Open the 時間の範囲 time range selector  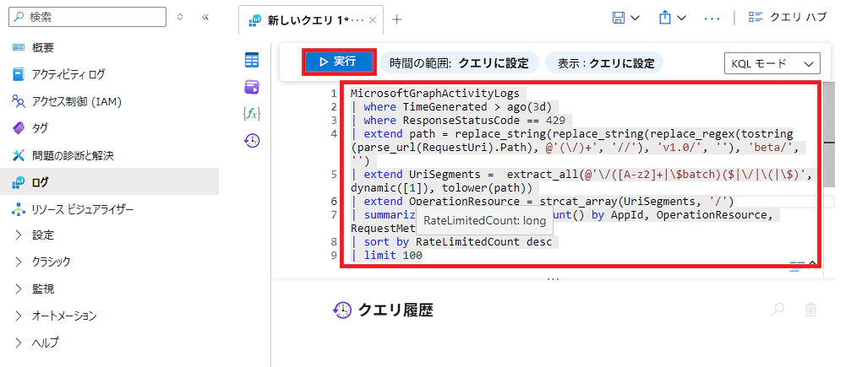(x=459, y=63)
